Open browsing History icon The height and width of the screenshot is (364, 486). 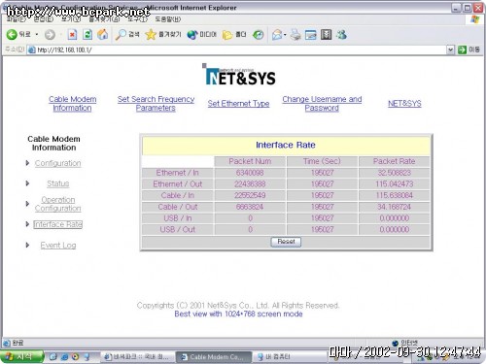click(259, 35)
